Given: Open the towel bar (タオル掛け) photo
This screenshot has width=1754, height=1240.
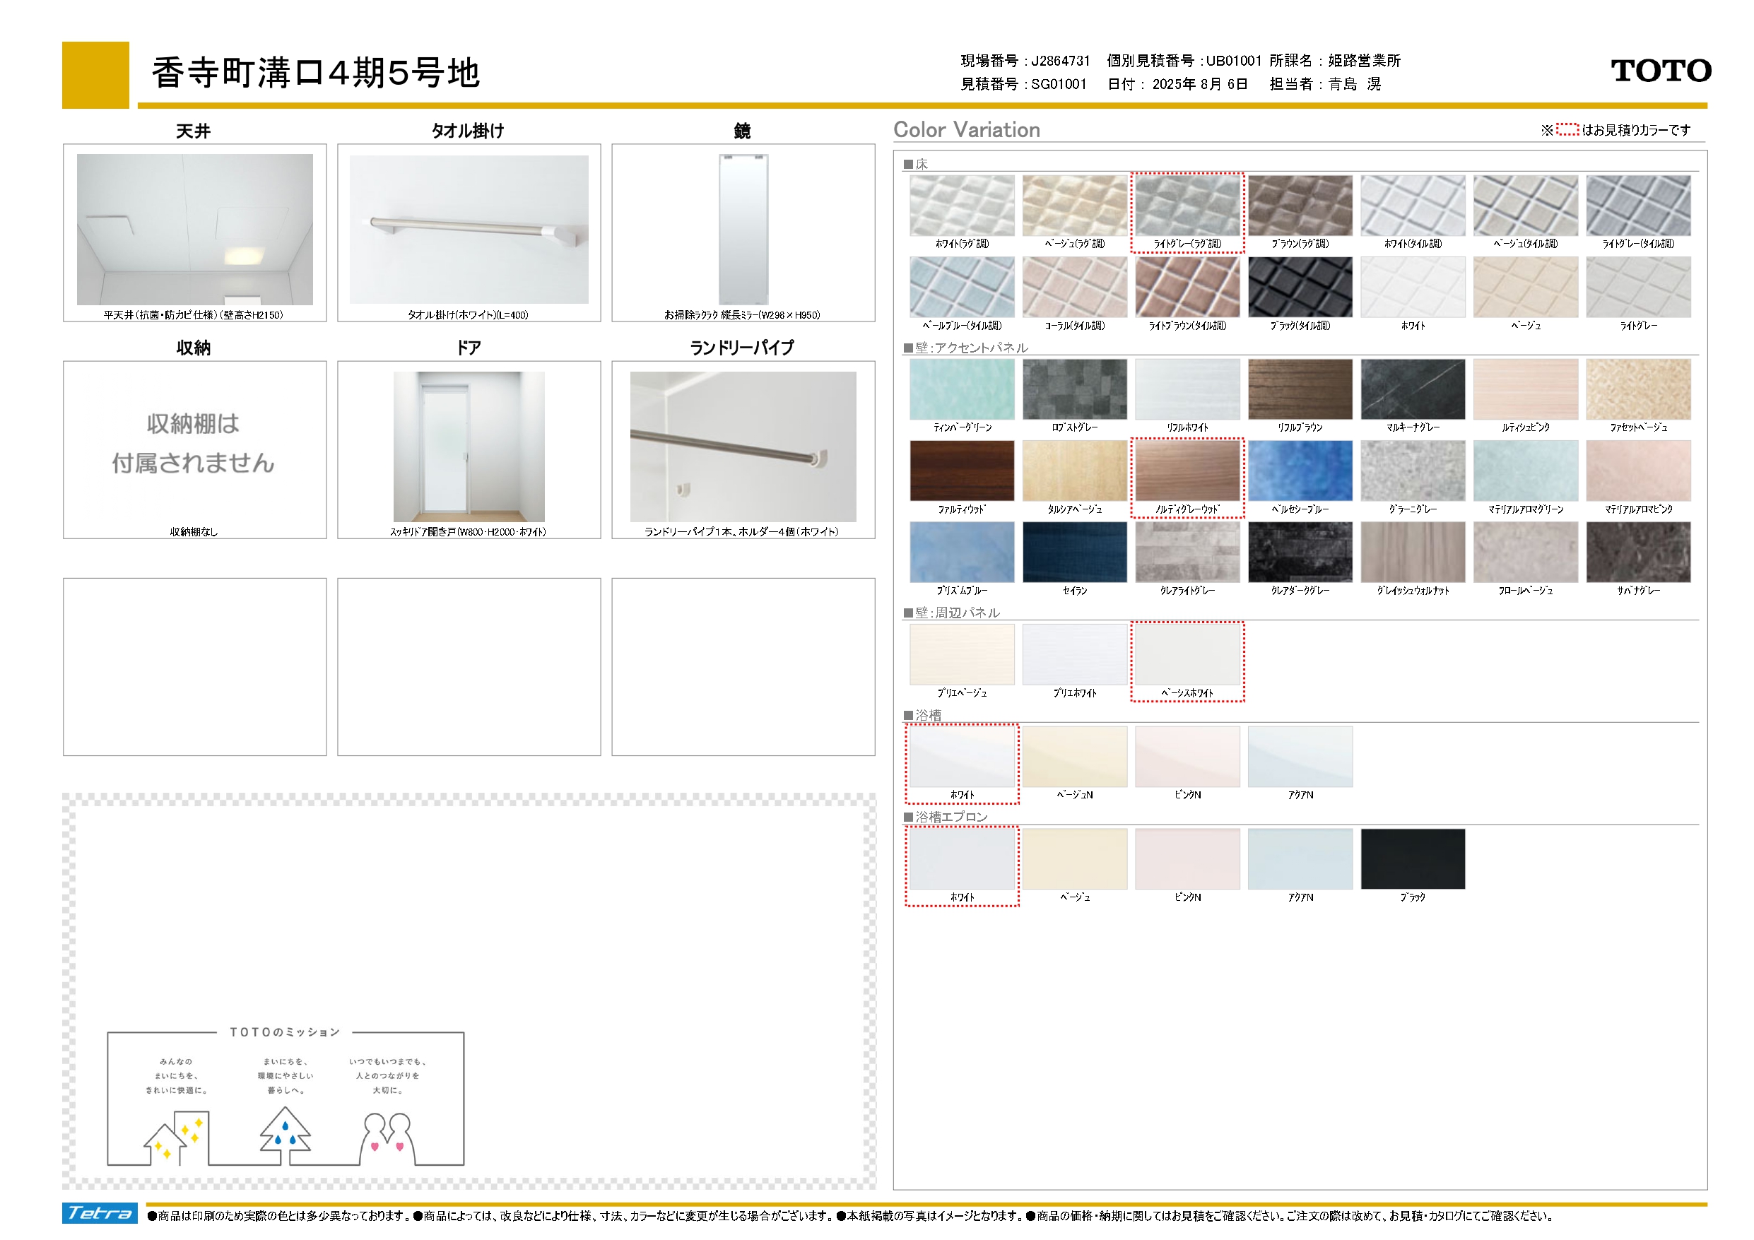Looking at the screenshot, I should click(x=469, y=229).
